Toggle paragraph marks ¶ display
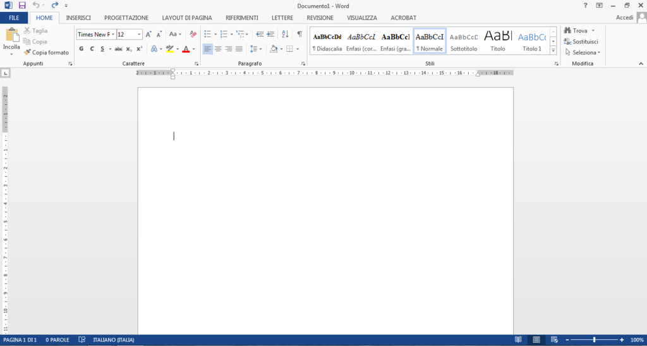This screenshot has width=647, height=346. click(x=299, y=34)
